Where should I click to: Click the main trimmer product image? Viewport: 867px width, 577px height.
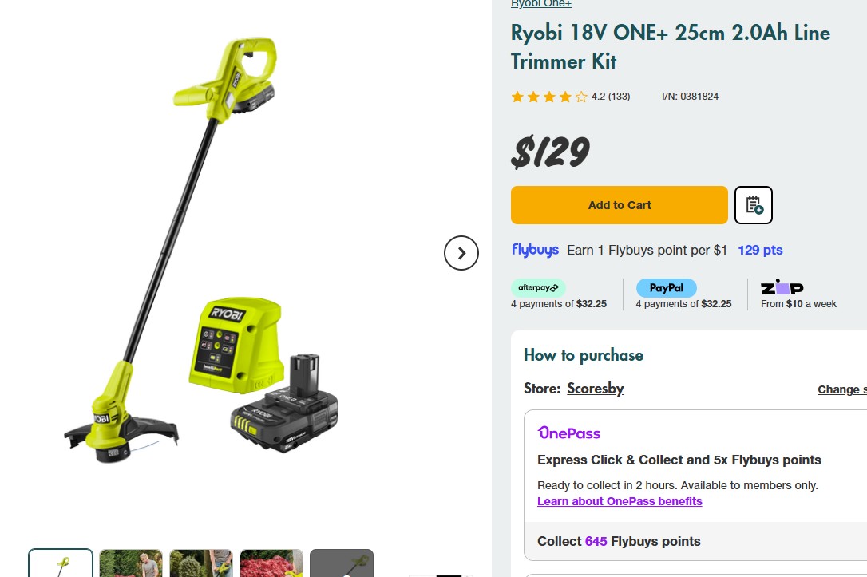click(202, 250)
